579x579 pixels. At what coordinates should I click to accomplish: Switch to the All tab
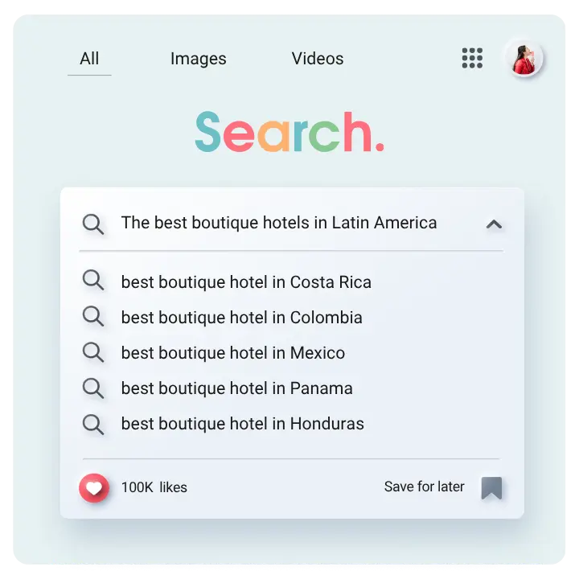coord(89,59)
